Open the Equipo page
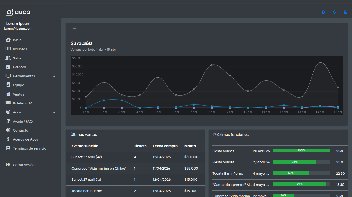This screenshot has width=352, height=197. pyautogui.click(x=18, y=85)
